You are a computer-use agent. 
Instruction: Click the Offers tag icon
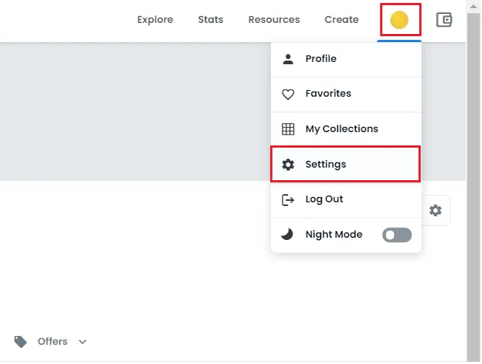click(x=21, y=341)
